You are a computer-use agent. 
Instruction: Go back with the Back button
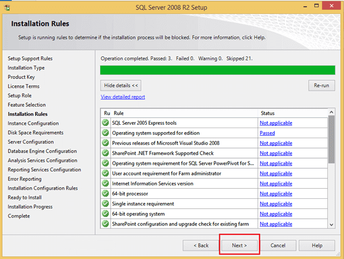click(201, 245)
